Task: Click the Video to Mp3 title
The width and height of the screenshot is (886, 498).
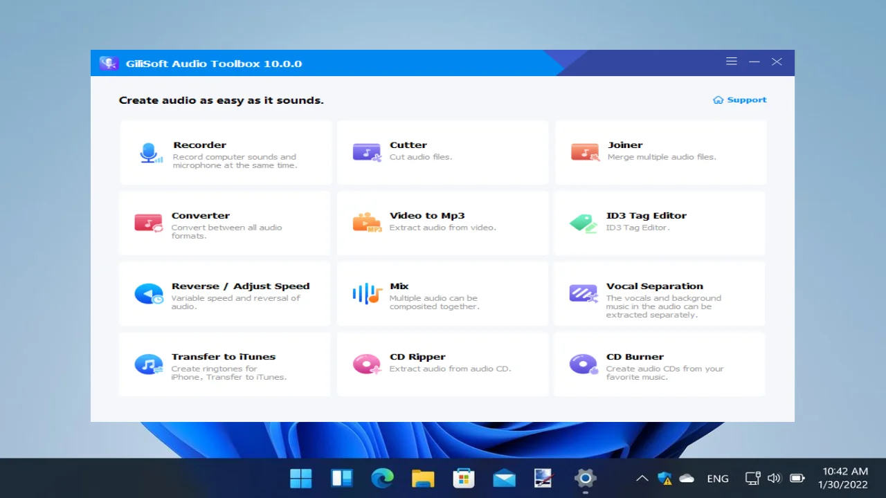Action: point(427,216)
